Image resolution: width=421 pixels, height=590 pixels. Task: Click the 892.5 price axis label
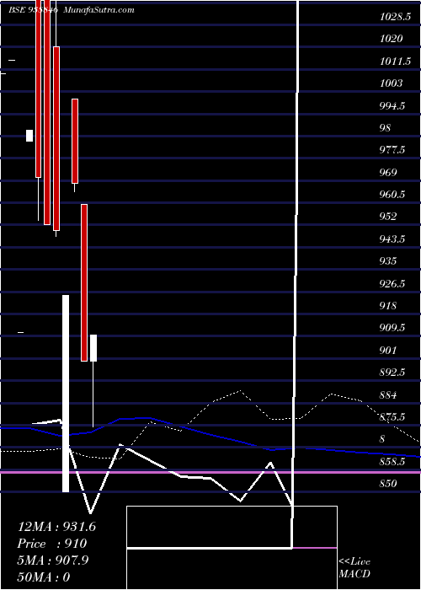tap(392, 373)
